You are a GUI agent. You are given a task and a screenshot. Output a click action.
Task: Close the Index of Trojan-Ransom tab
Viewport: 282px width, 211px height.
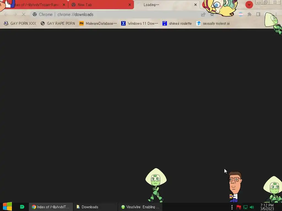click(64, 5)
